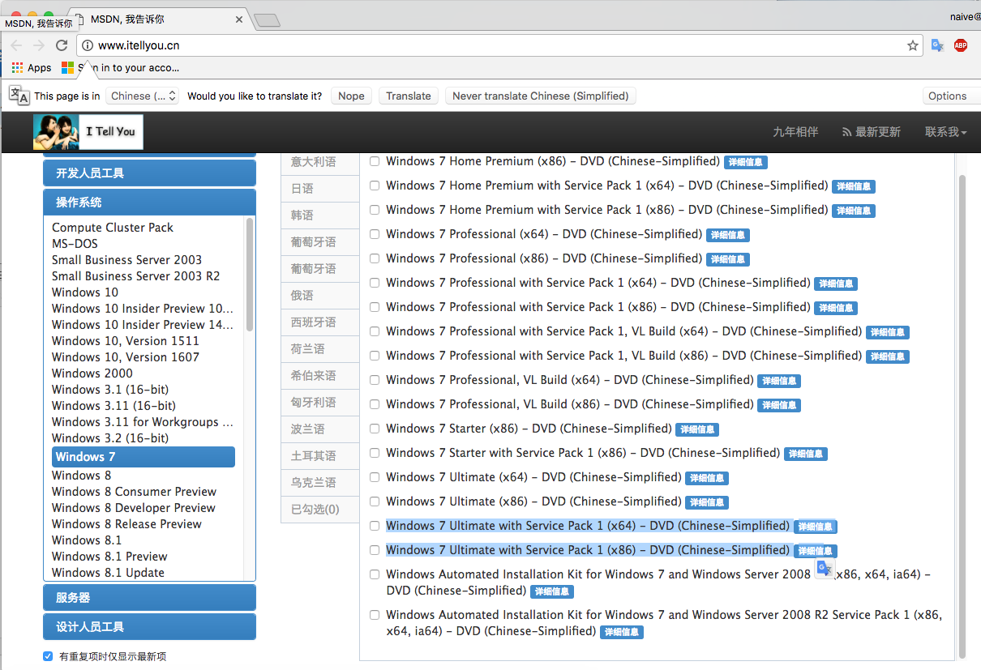
Task: Collapse the 操作系统 panel
Action: click(149, 203)
